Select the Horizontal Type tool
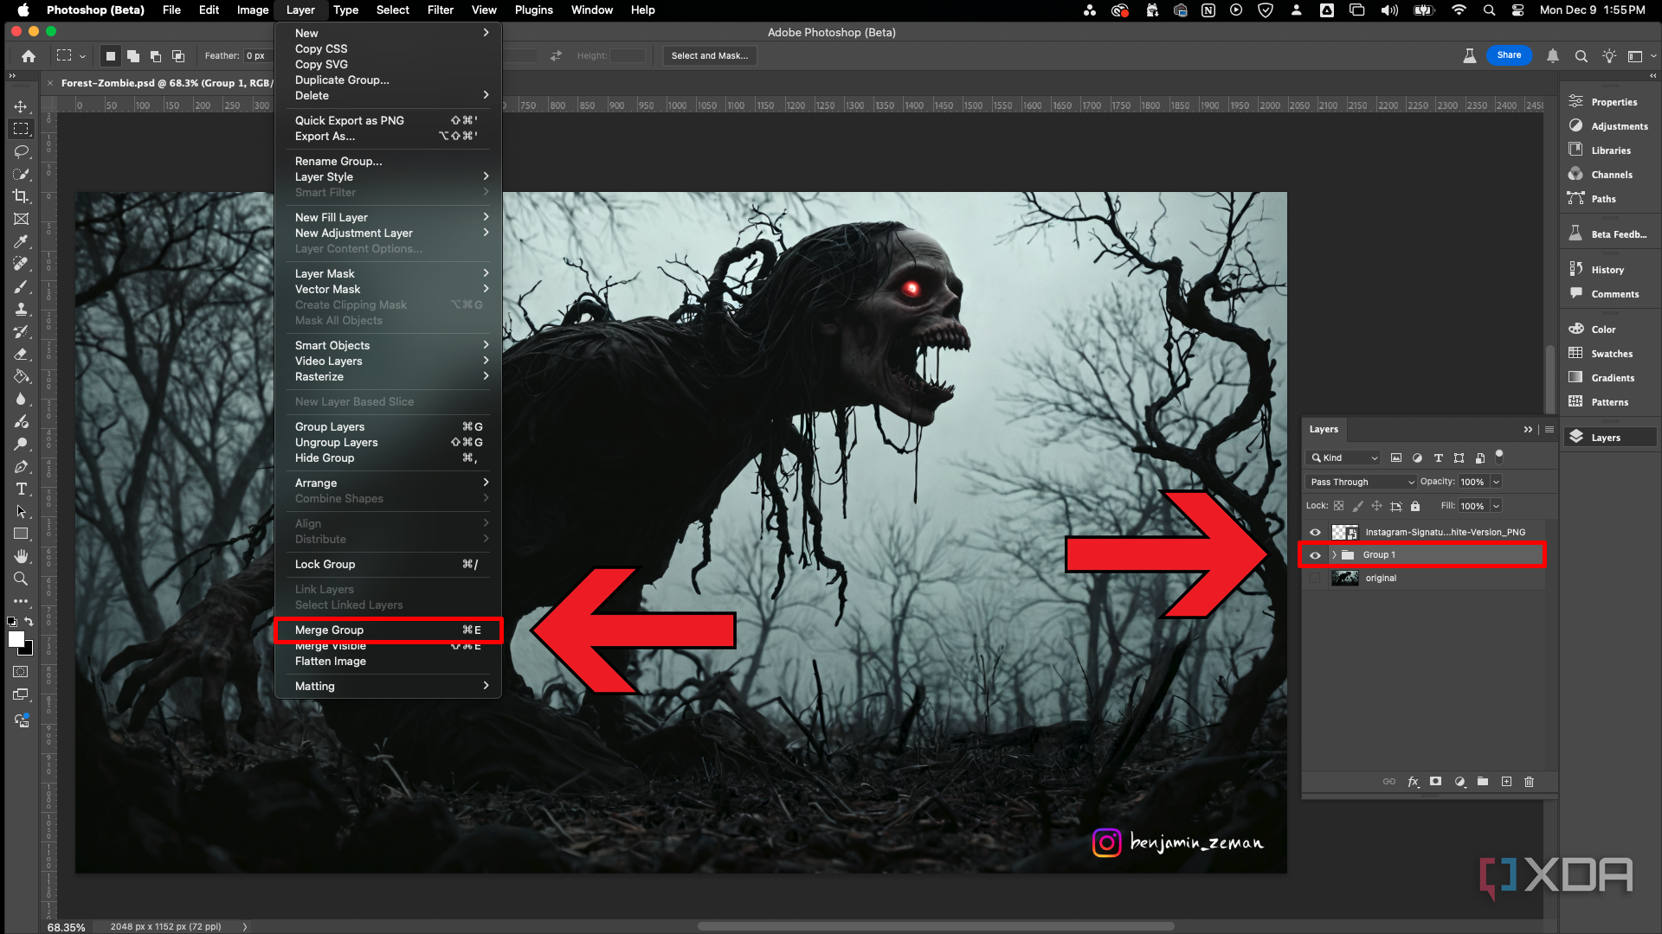The height and width of the screenshot is (934, 1662). click(x=21, y=489)
